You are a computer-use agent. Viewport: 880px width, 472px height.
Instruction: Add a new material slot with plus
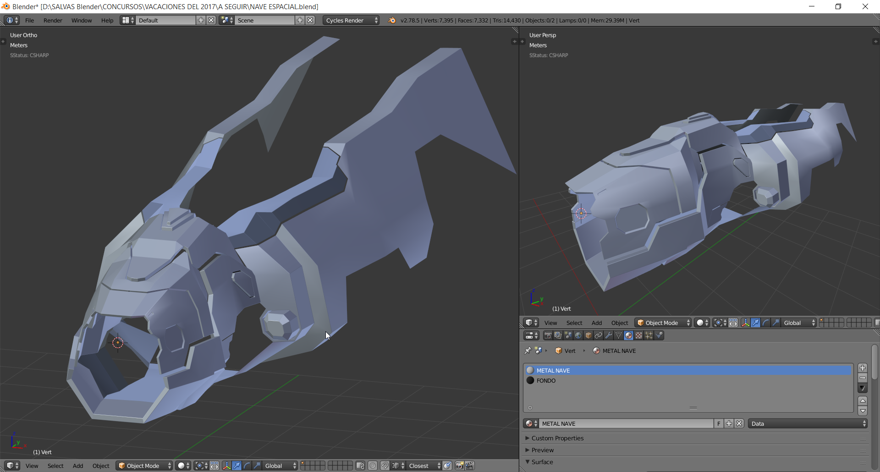coord(863,368)
